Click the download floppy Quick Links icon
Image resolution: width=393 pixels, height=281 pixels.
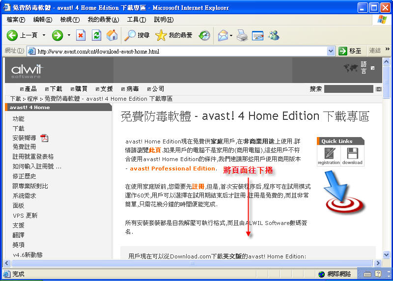pos(352,156)
